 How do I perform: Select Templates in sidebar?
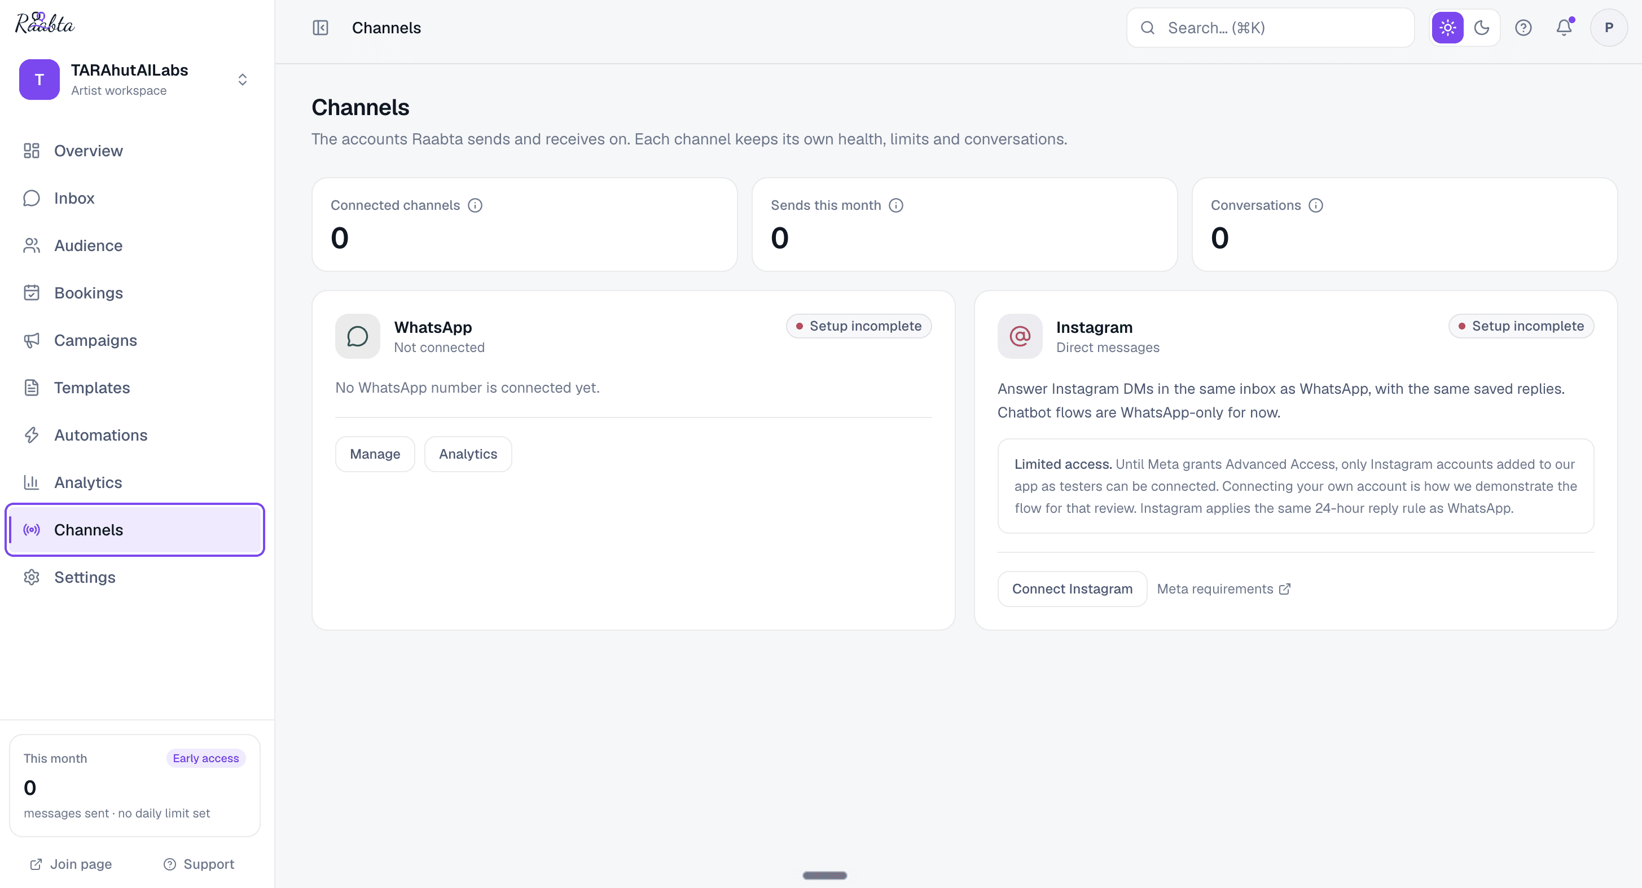134,388
